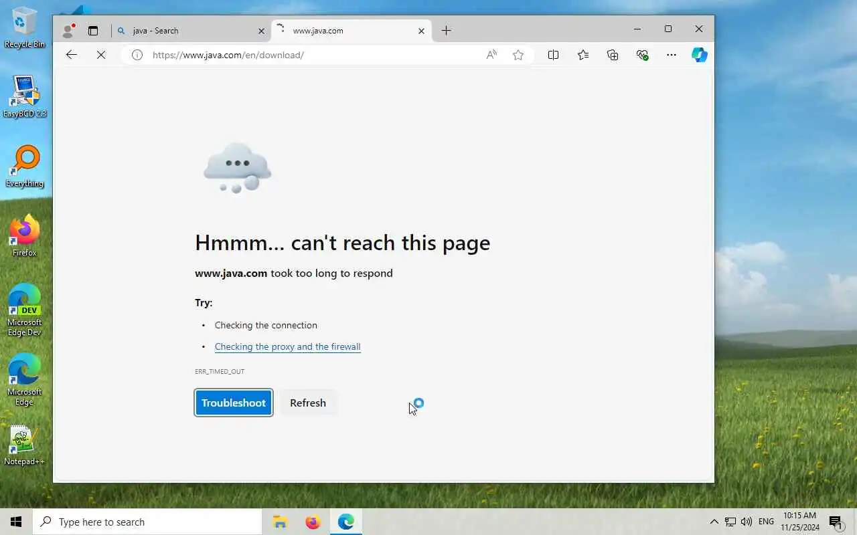Screen dimensions: 857x535
Task: Open ENG input language indicator
Action: click(x=767, y=522)
